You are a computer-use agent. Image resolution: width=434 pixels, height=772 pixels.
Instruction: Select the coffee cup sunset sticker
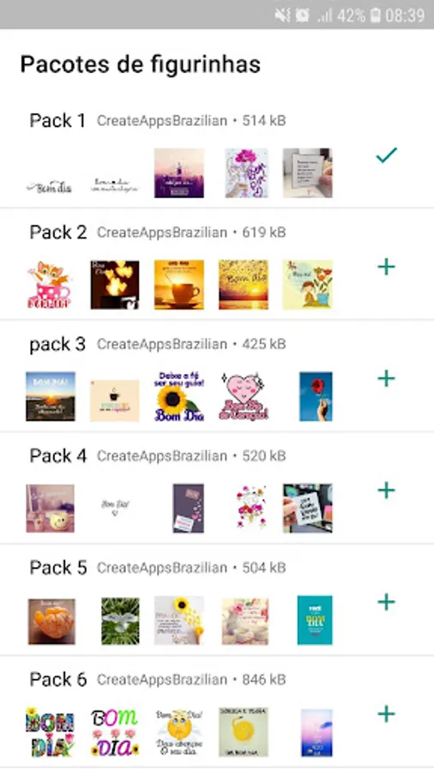[178, 285]
